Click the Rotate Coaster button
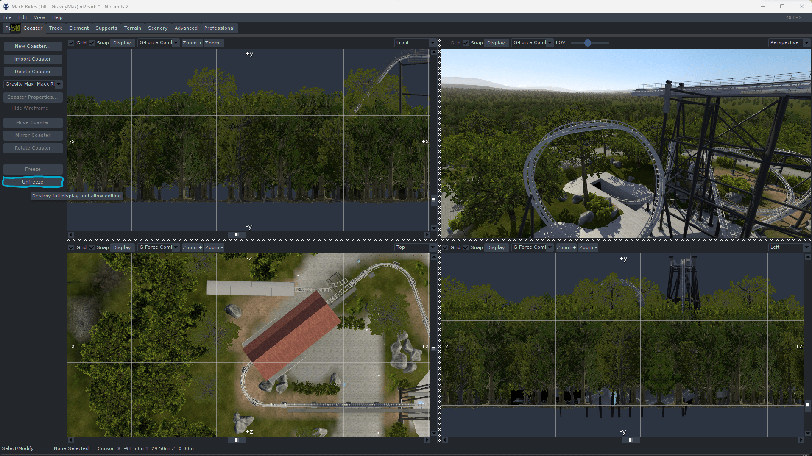Screen dimensions: 812x456 point(33,148)
